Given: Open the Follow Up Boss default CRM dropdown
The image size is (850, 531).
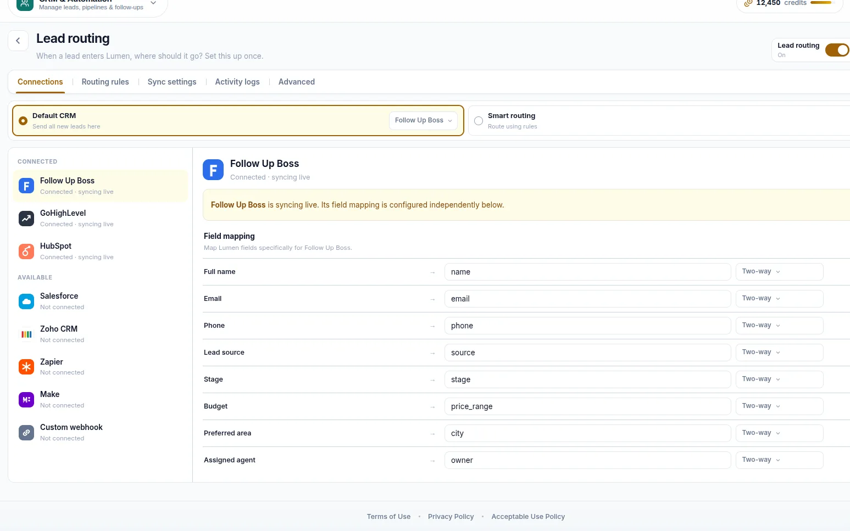Looking at the screenshot, I should pos(423,121).
